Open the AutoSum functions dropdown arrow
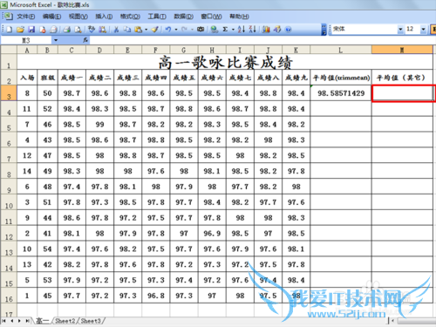 [x=233, y=30]
